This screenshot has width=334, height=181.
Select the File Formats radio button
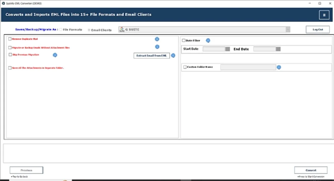61,30
